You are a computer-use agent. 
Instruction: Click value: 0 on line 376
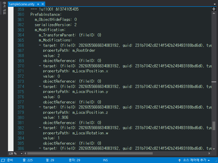pos(51,97)
